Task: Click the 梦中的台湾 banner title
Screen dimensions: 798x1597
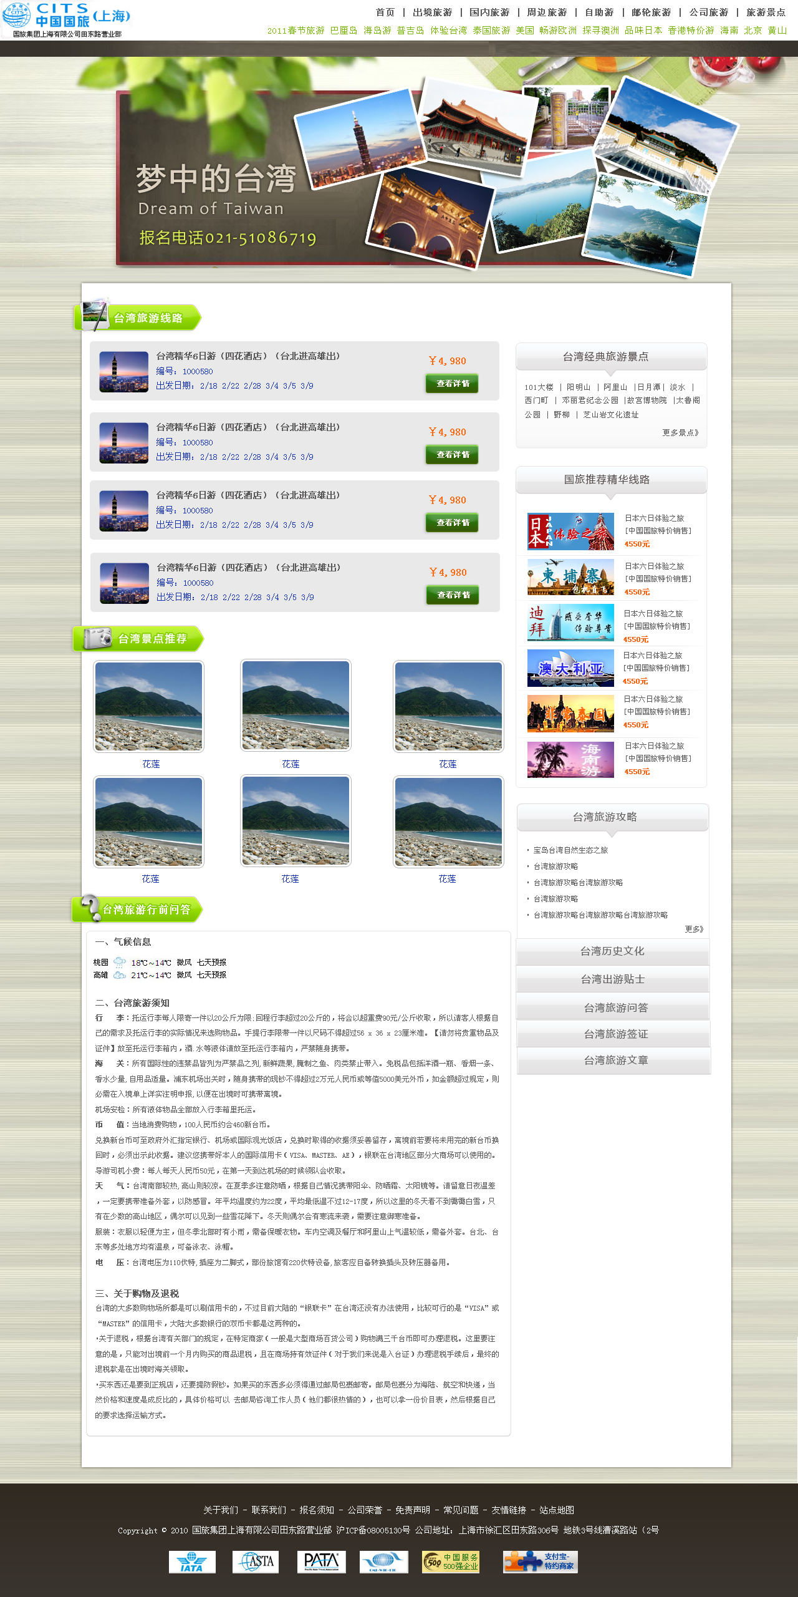Action: [x=216, y=179]
